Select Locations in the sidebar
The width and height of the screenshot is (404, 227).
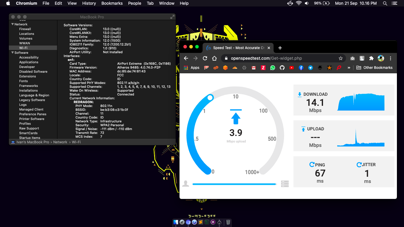pyautogui.click(x=27, y=34)
